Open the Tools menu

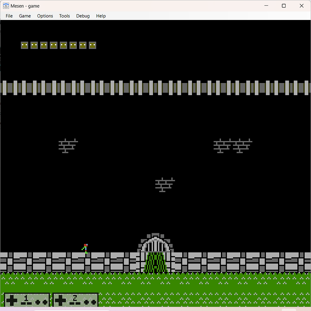click(64, 16)
